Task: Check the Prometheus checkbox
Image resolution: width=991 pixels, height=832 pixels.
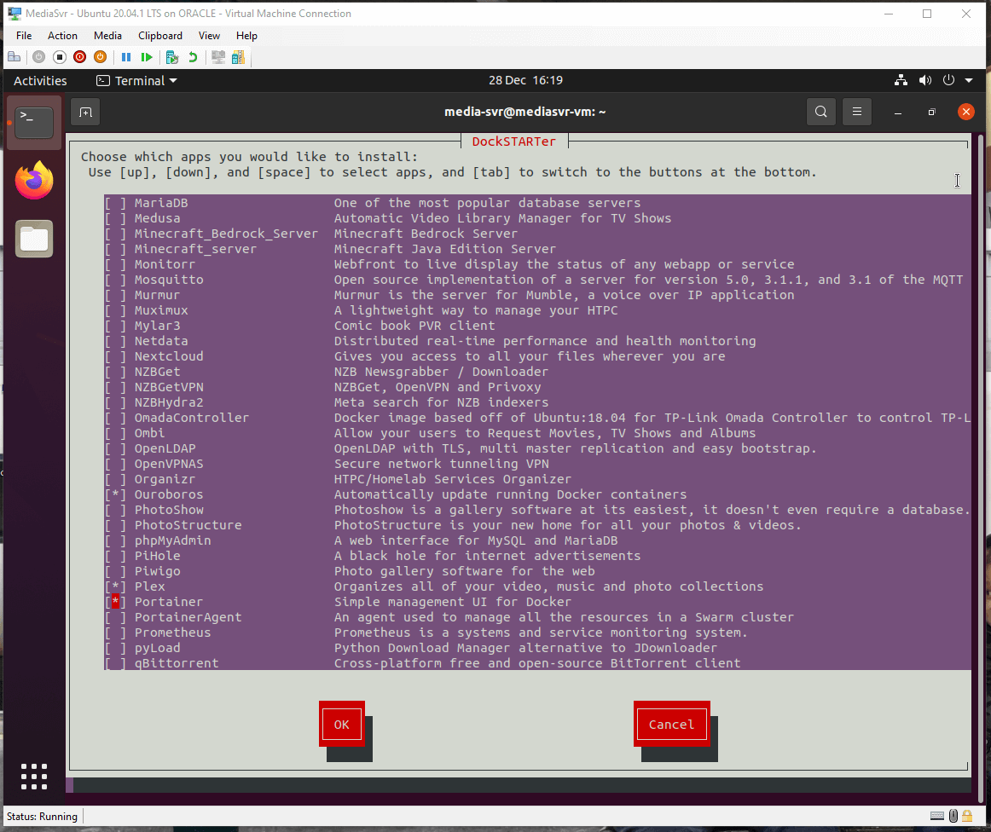Action: [x=115, y=633]
